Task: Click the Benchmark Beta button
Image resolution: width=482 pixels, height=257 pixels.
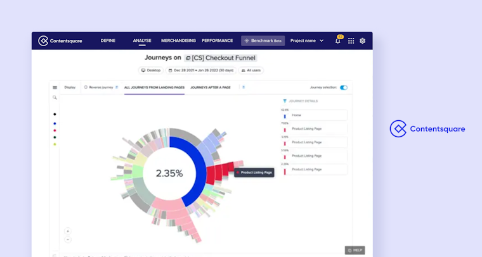Action: [263, 41]
